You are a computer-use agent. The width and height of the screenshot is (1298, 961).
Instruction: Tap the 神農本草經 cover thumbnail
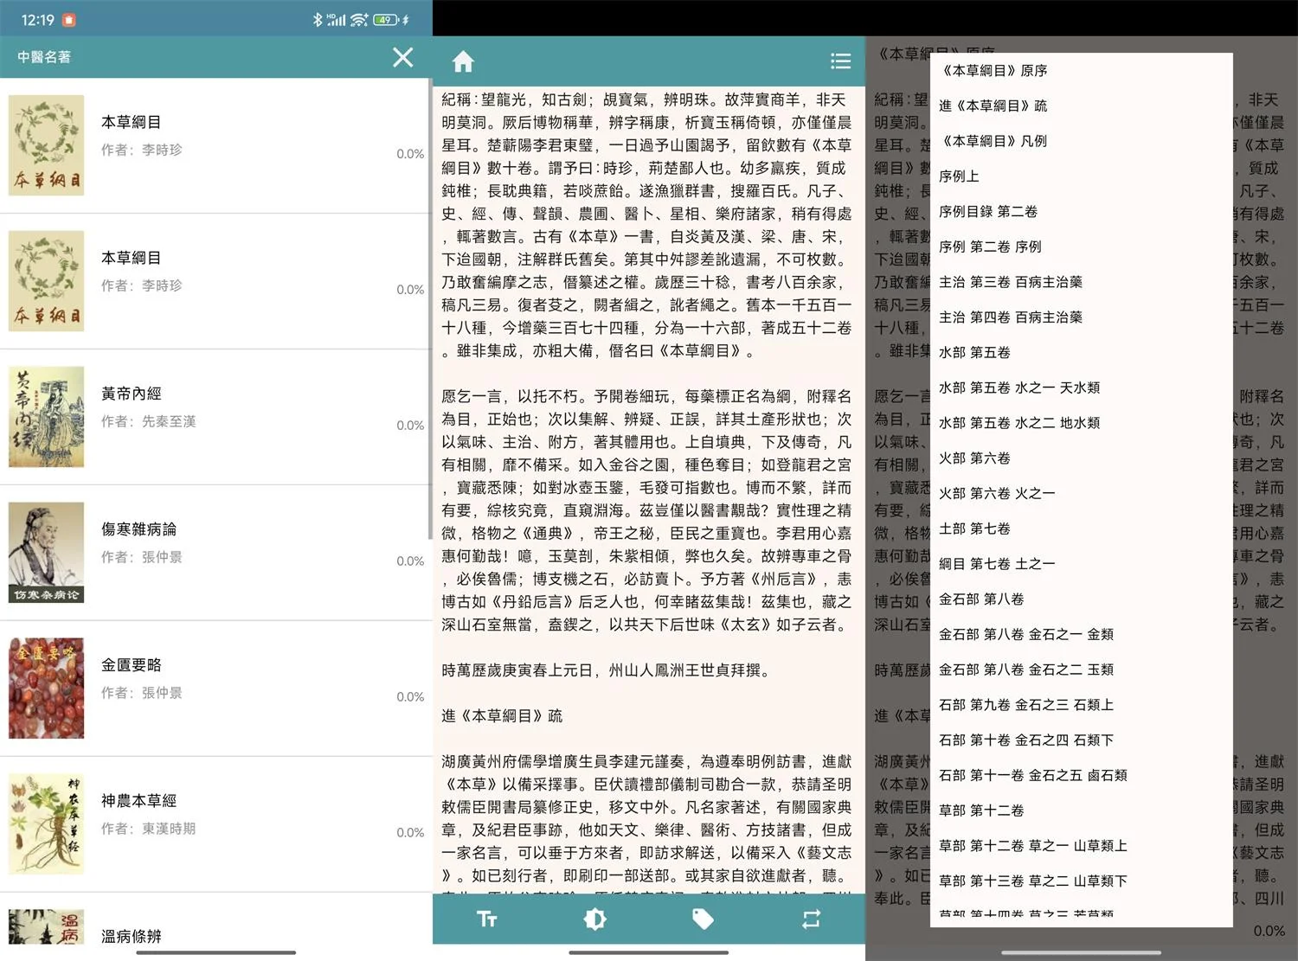(46, 823)
